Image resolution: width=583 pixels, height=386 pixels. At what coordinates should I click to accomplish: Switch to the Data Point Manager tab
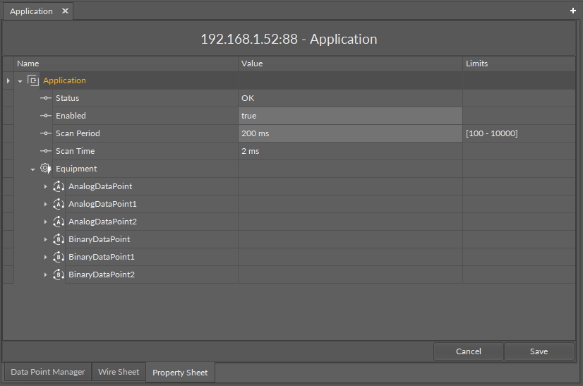point(47,372)
